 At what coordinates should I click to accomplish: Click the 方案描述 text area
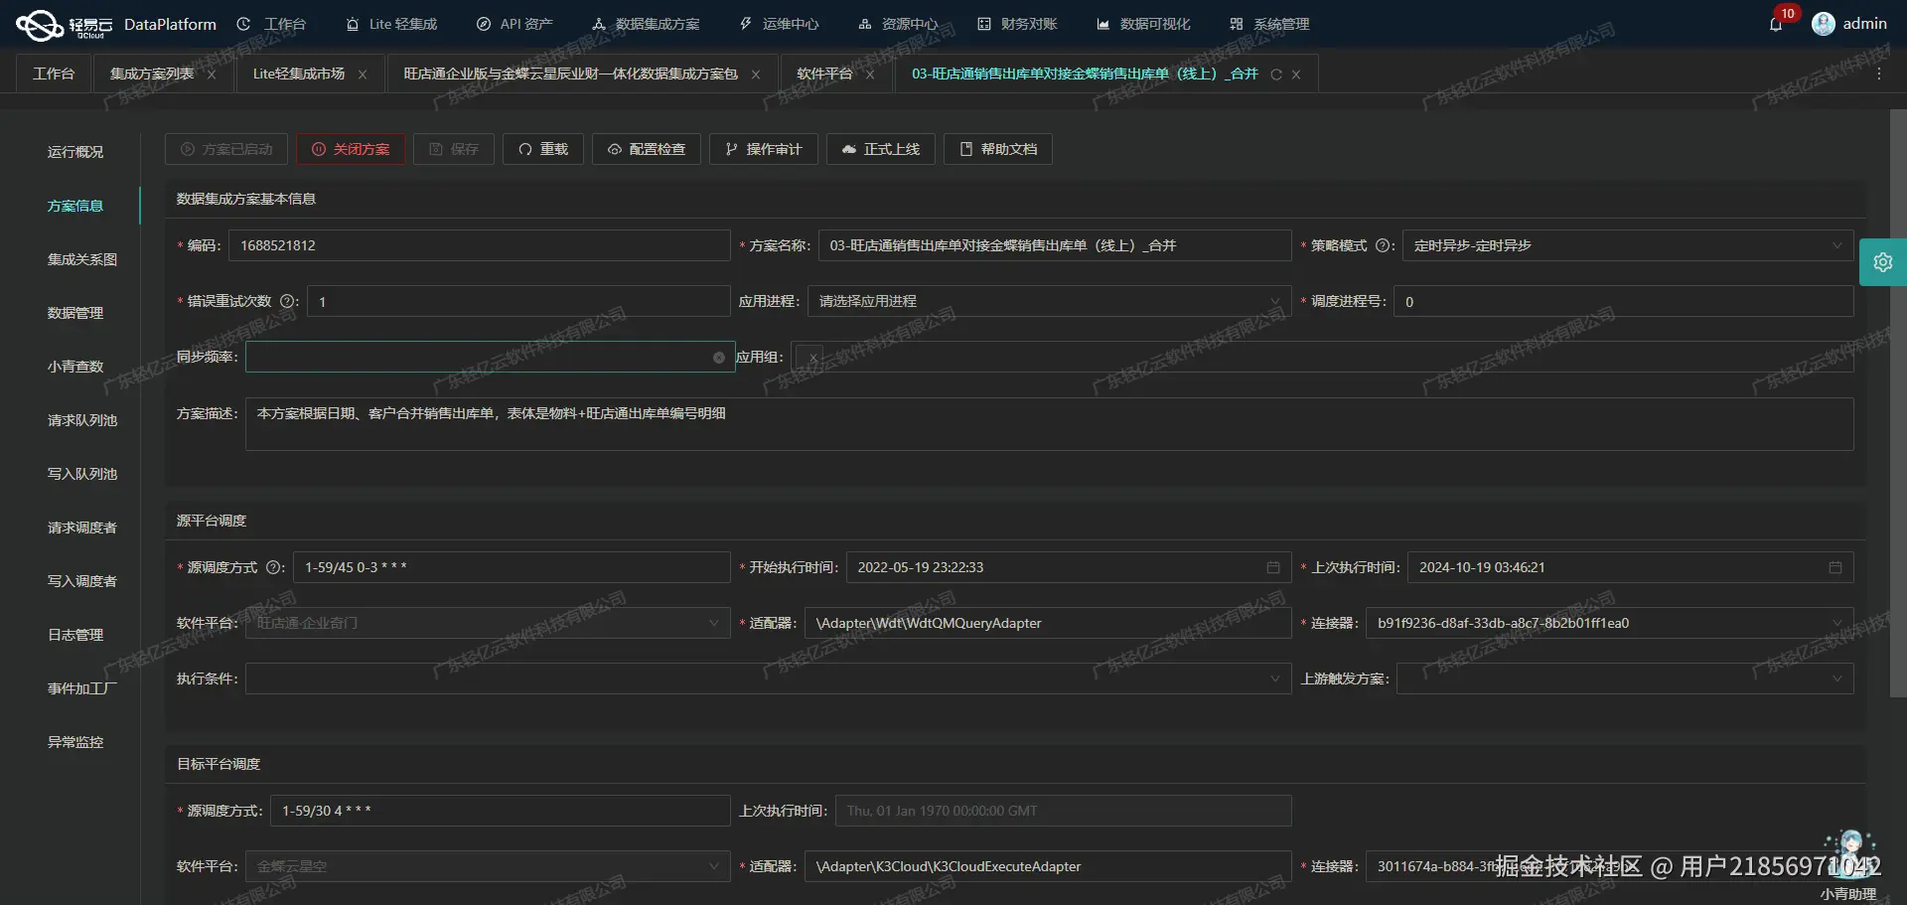click(1050, 424)
